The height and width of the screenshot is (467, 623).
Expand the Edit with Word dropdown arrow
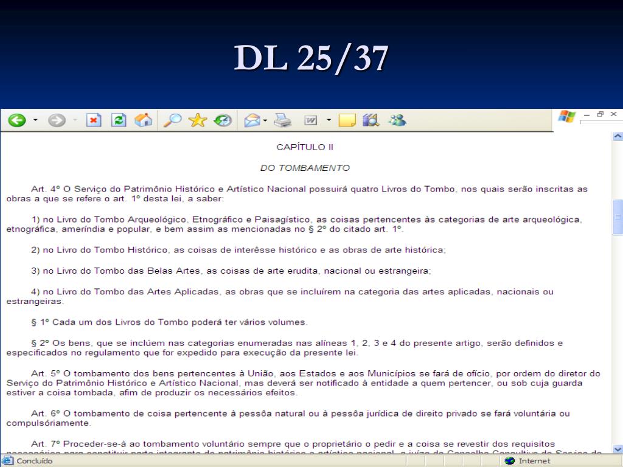[329, 120]
